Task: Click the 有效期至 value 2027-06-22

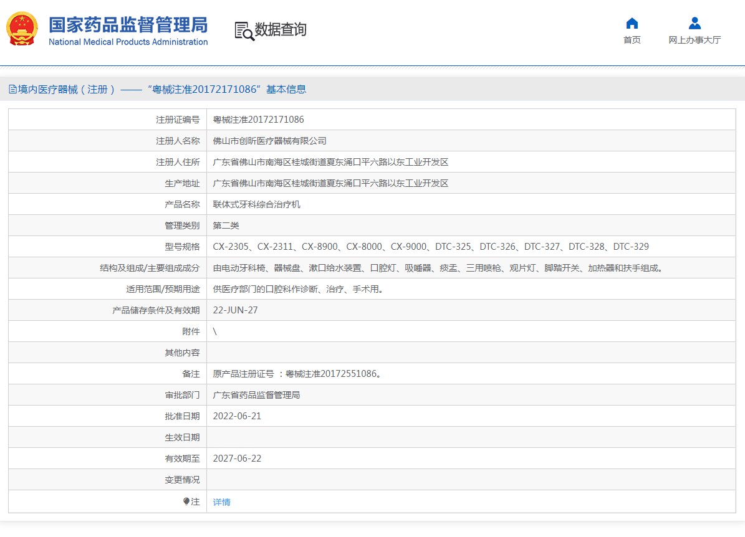Action: (x=237, y=459)
